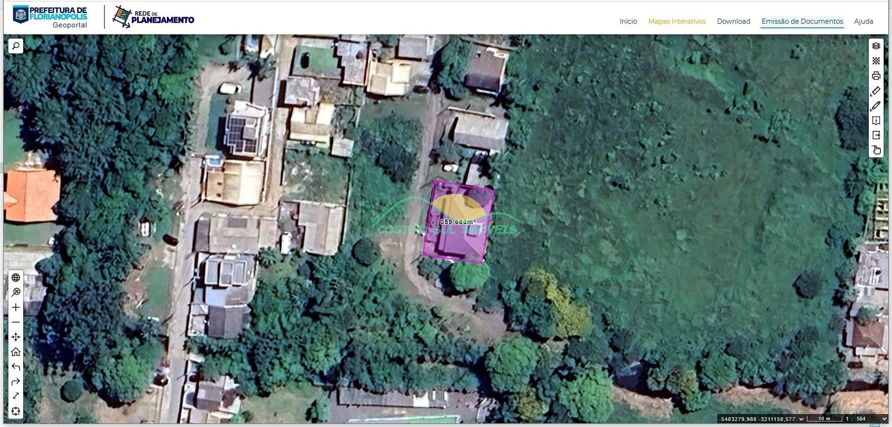Viewport: 892px width, 427px height.
Task: Activate the feature info tool
Action: click(x=876, y=121)
